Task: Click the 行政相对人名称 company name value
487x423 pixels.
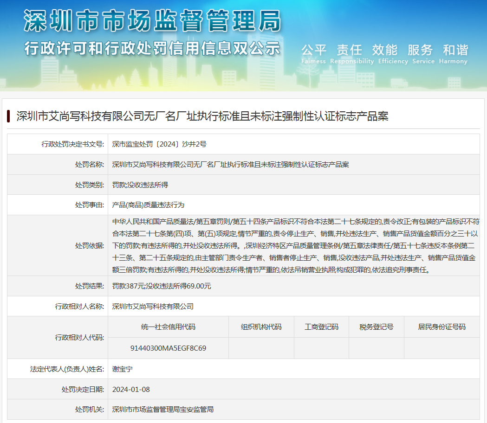Action: coord(153,307)
